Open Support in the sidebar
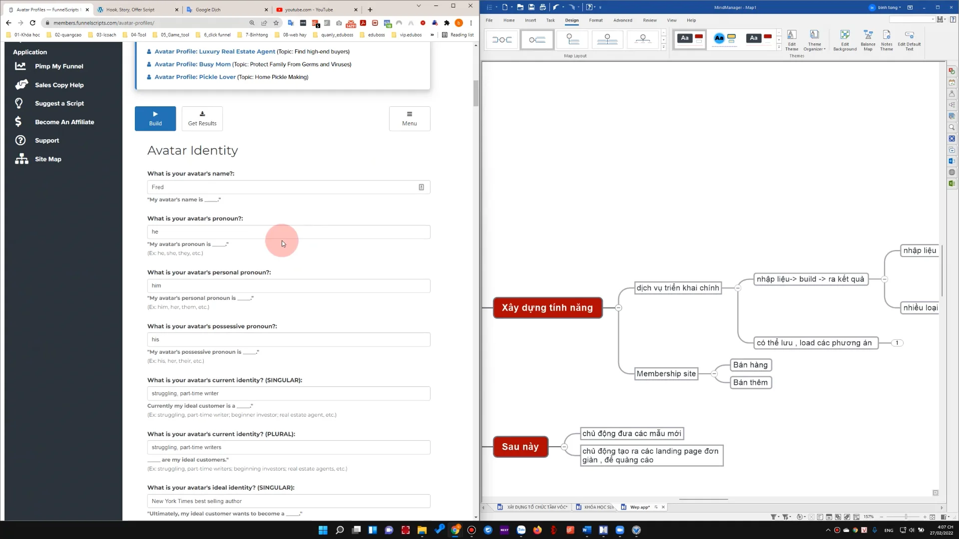Viewport: 959px width, 539px height. [46, 140]
